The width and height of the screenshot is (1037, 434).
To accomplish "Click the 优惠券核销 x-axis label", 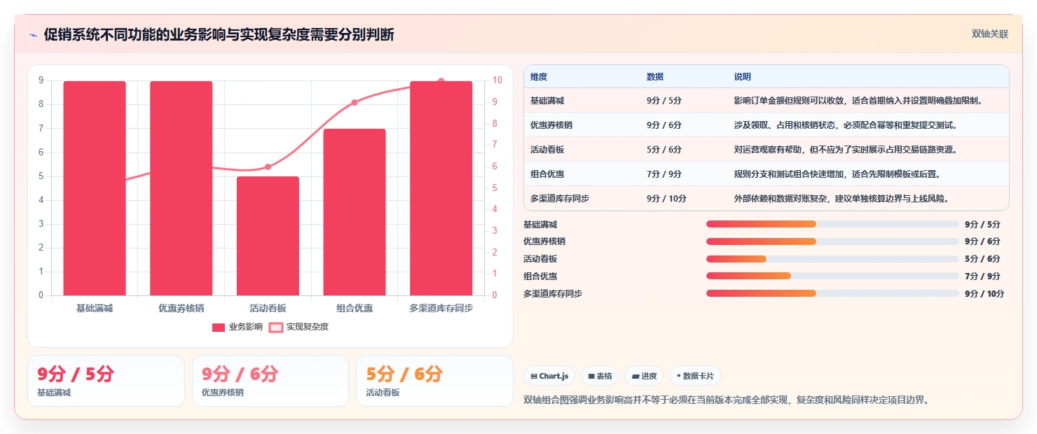I will pyautogui.click(x=181, y=308).
